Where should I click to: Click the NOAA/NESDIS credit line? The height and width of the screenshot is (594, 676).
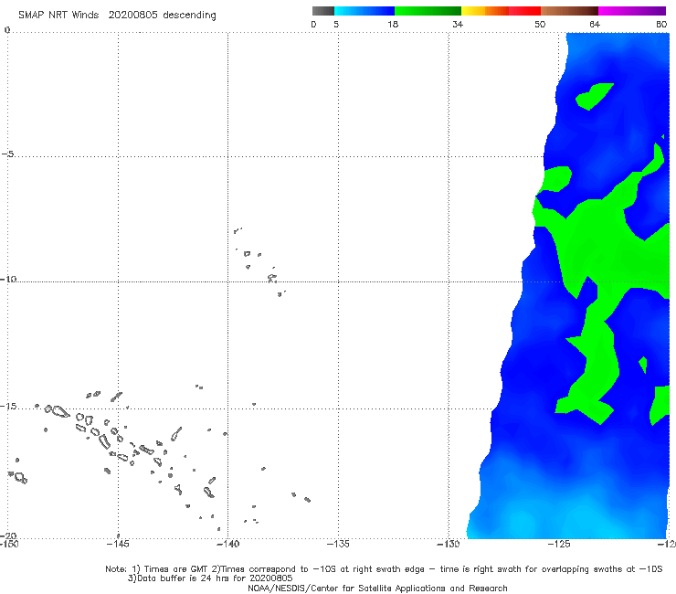tap(377, 589)
